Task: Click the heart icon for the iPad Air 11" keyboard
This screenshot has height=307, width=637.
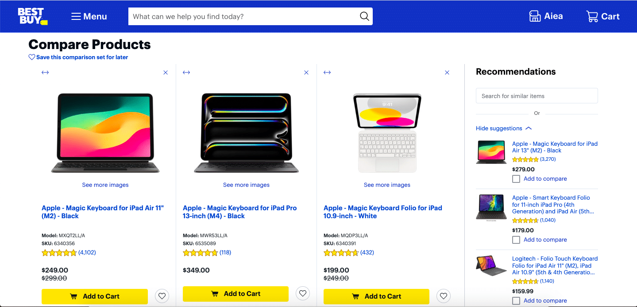Action: [x=162, y=296]
